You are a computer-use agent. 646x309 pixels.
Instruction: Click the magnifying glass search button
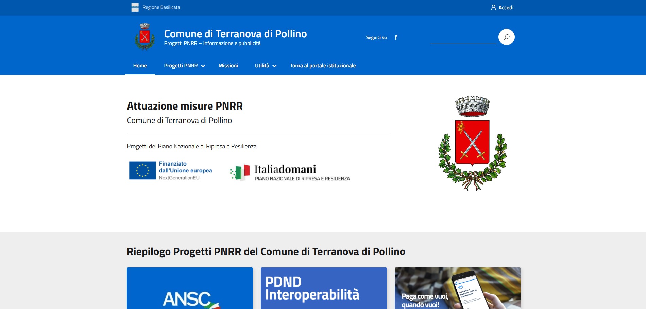tap(506, 37)
